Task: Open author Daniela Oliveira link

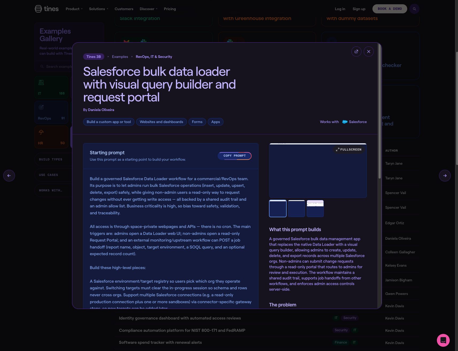Action: point(101,110)
